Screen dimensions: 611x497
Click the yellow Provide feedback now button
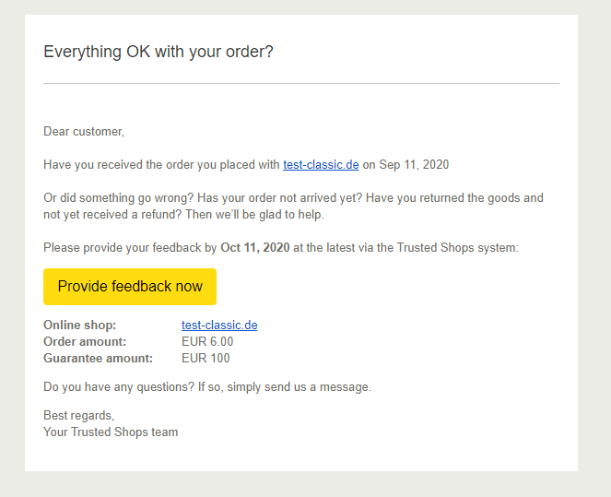pos(130,287)
